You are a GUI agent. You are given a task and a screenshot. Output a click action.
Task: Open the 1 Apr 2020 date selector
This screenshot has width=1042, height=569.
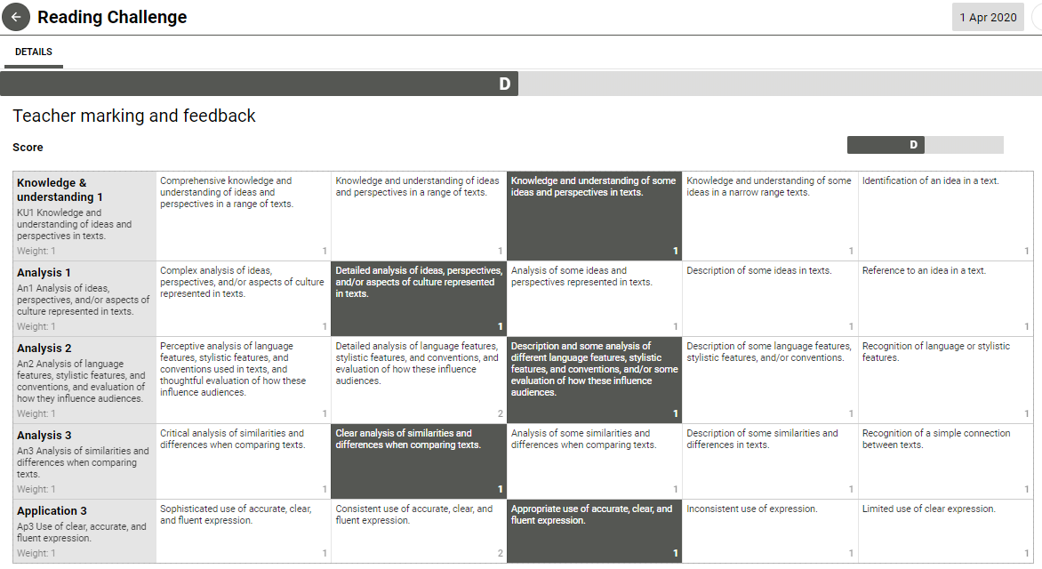click(x=988, y=17)
